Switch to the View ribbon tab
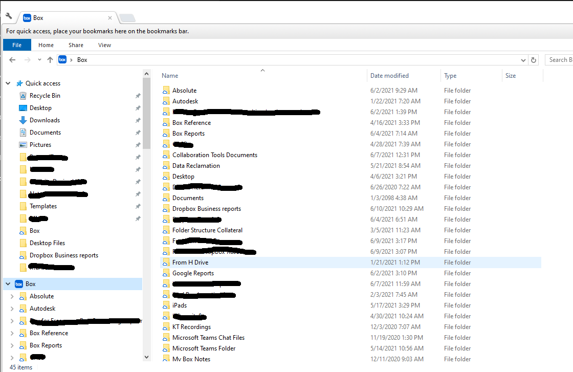 pos(104,45)
